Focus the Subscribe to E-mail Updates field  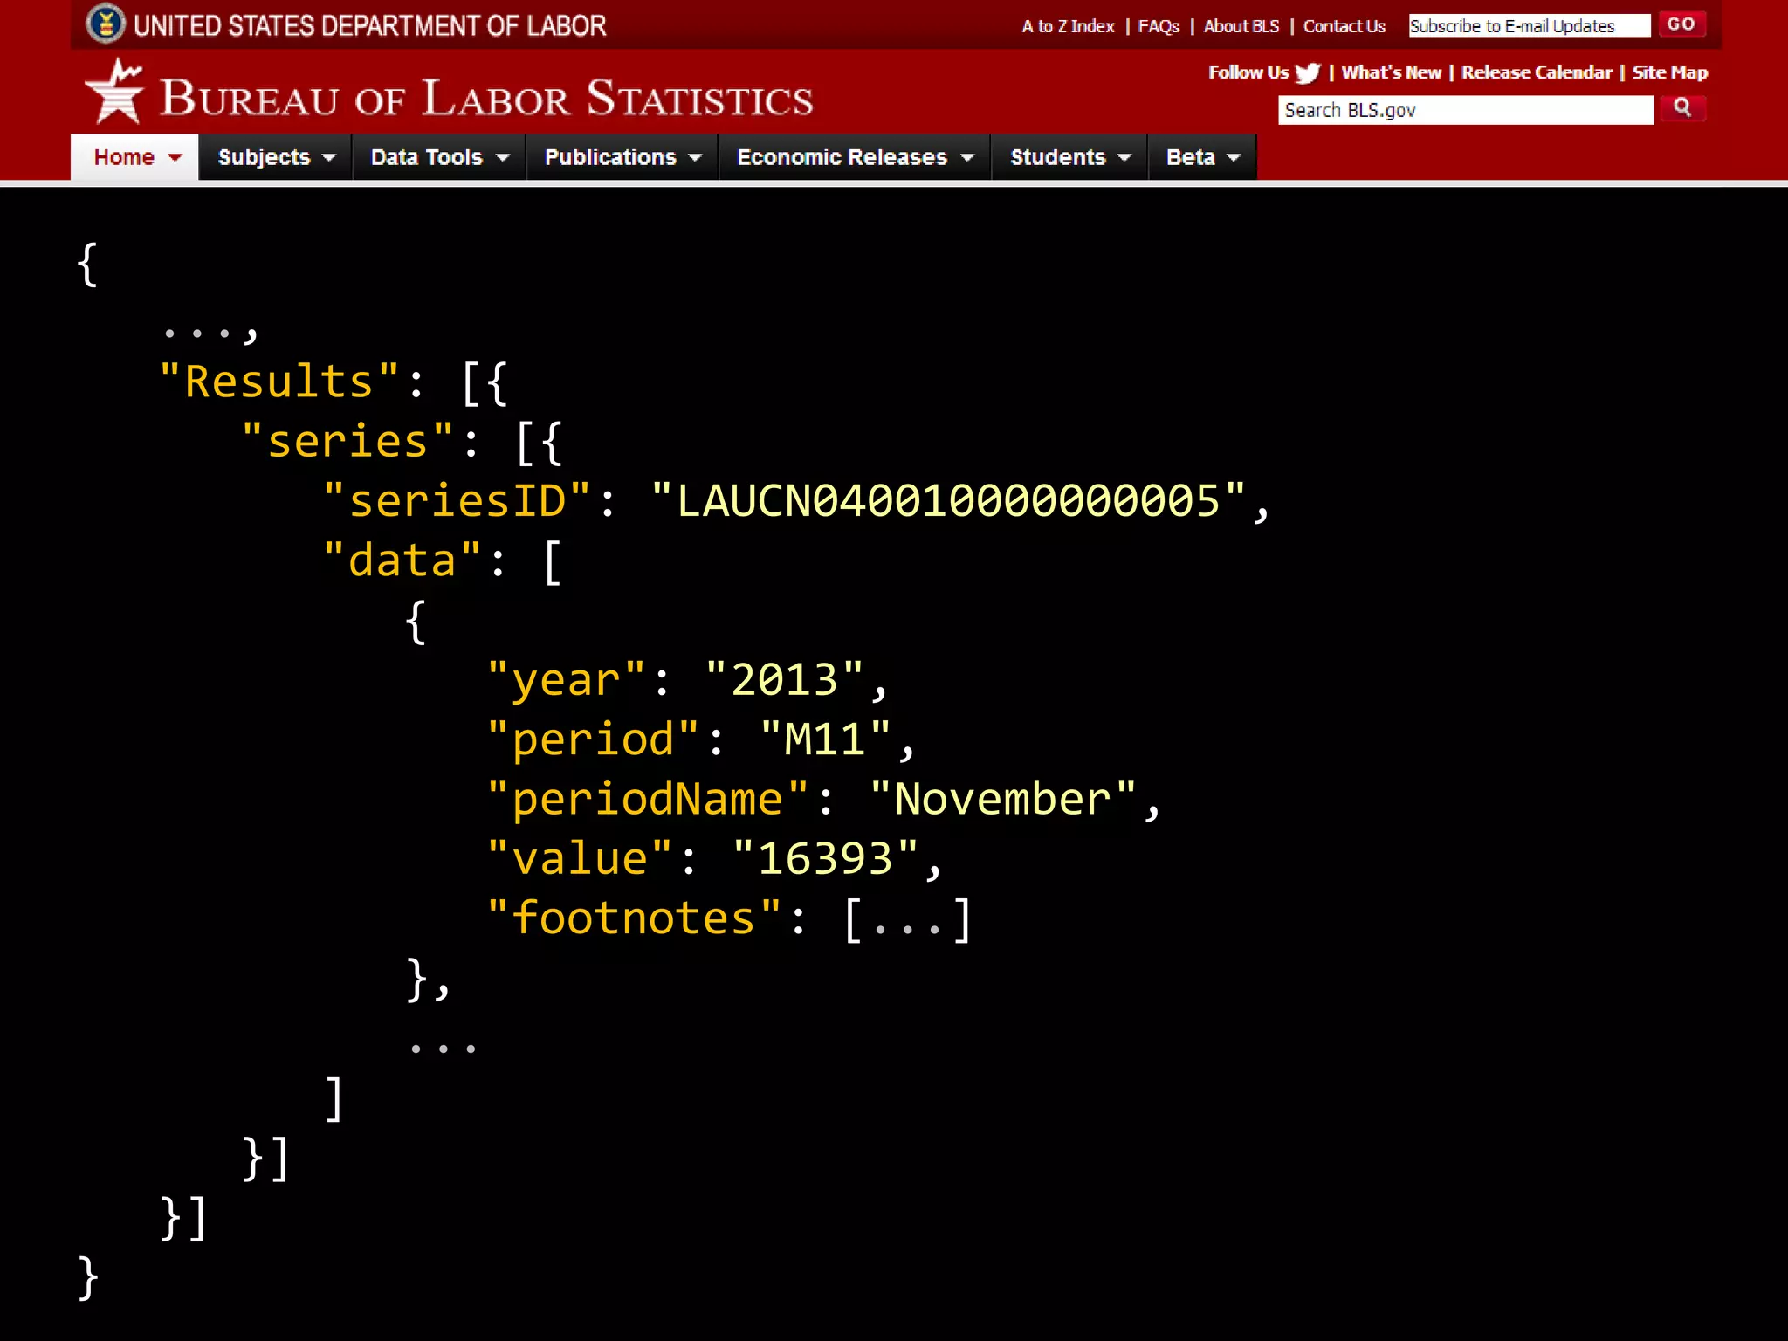coord(1529,26)
